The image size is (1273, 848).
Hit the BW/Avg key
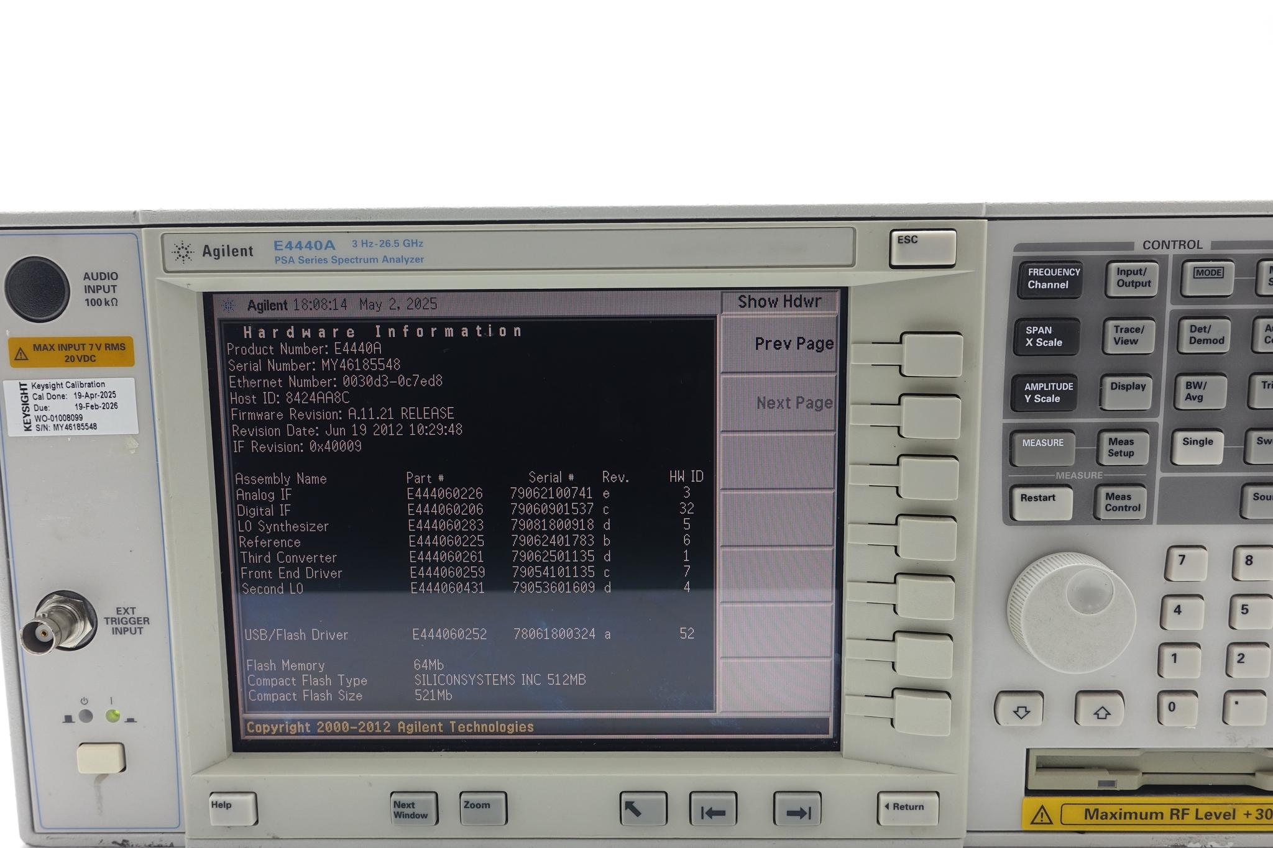click(1200, 391)
